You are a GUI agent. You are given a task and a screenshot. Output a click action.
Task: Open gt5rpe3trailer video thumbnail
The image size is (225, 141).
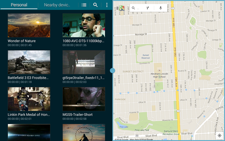click(x=84, y=62)
